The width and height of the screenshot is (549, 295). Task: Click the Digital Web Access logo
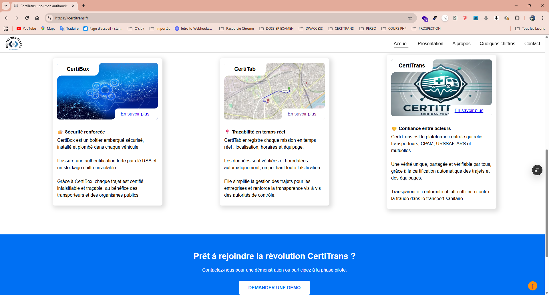13,43
